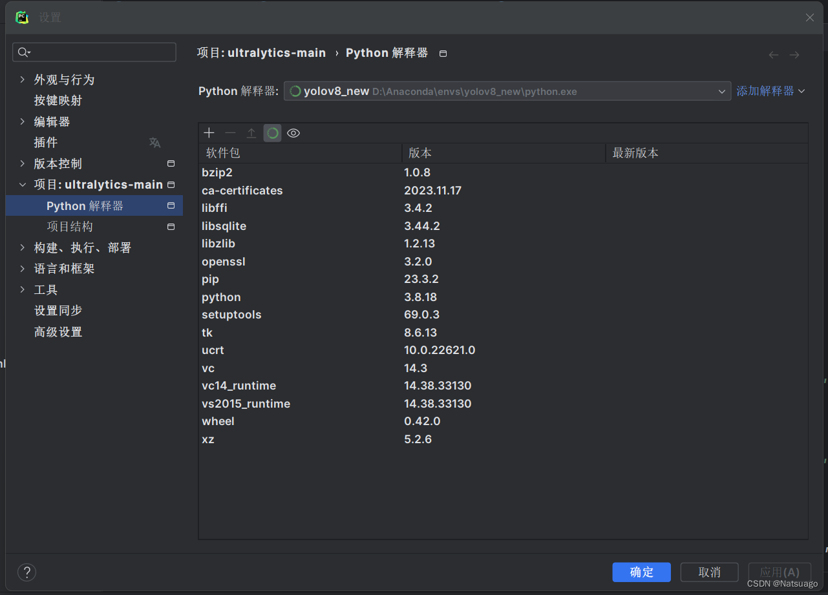This screenshot has width=828, height=595.
Task: Click project-level icon beside 版本控制
Action: point(171,163)
